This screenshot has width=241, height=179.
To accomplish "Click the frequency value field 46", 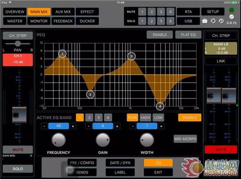I will (x=59, y=126).
